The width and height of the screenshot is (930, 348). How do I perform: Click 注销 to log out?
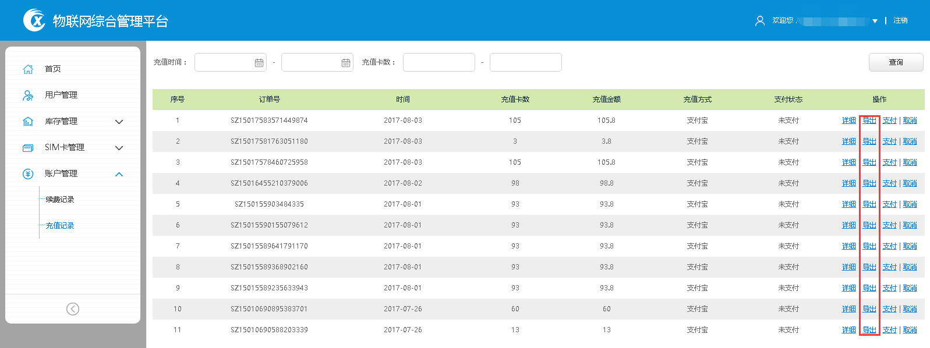(900, 20)
